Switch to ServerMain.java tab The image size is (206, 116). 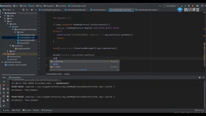coord(99,10)
